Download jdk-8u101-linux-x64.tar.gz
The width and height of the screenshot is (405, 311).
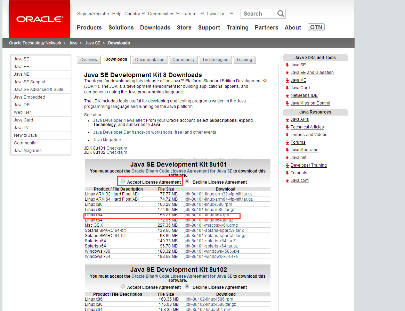(209, 220)
